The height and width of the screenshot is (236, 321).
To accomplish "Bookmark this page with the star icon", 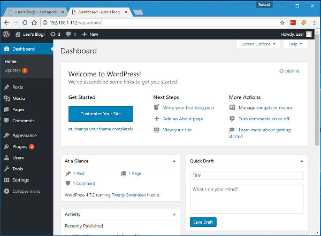I will pyautogui.click(x=282, y=22).
